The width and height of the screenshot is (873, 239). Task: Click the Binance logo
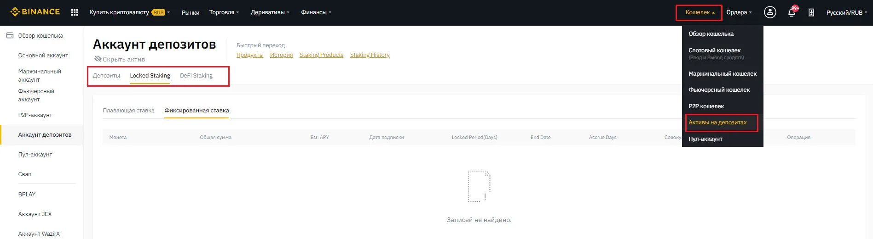(35, 12)
